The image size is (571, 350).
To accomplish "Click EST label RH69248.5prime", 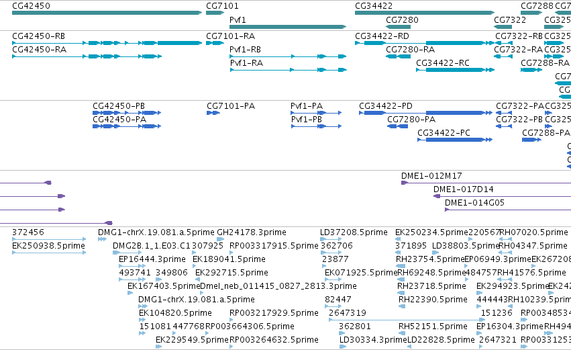I will coord(432,273).
